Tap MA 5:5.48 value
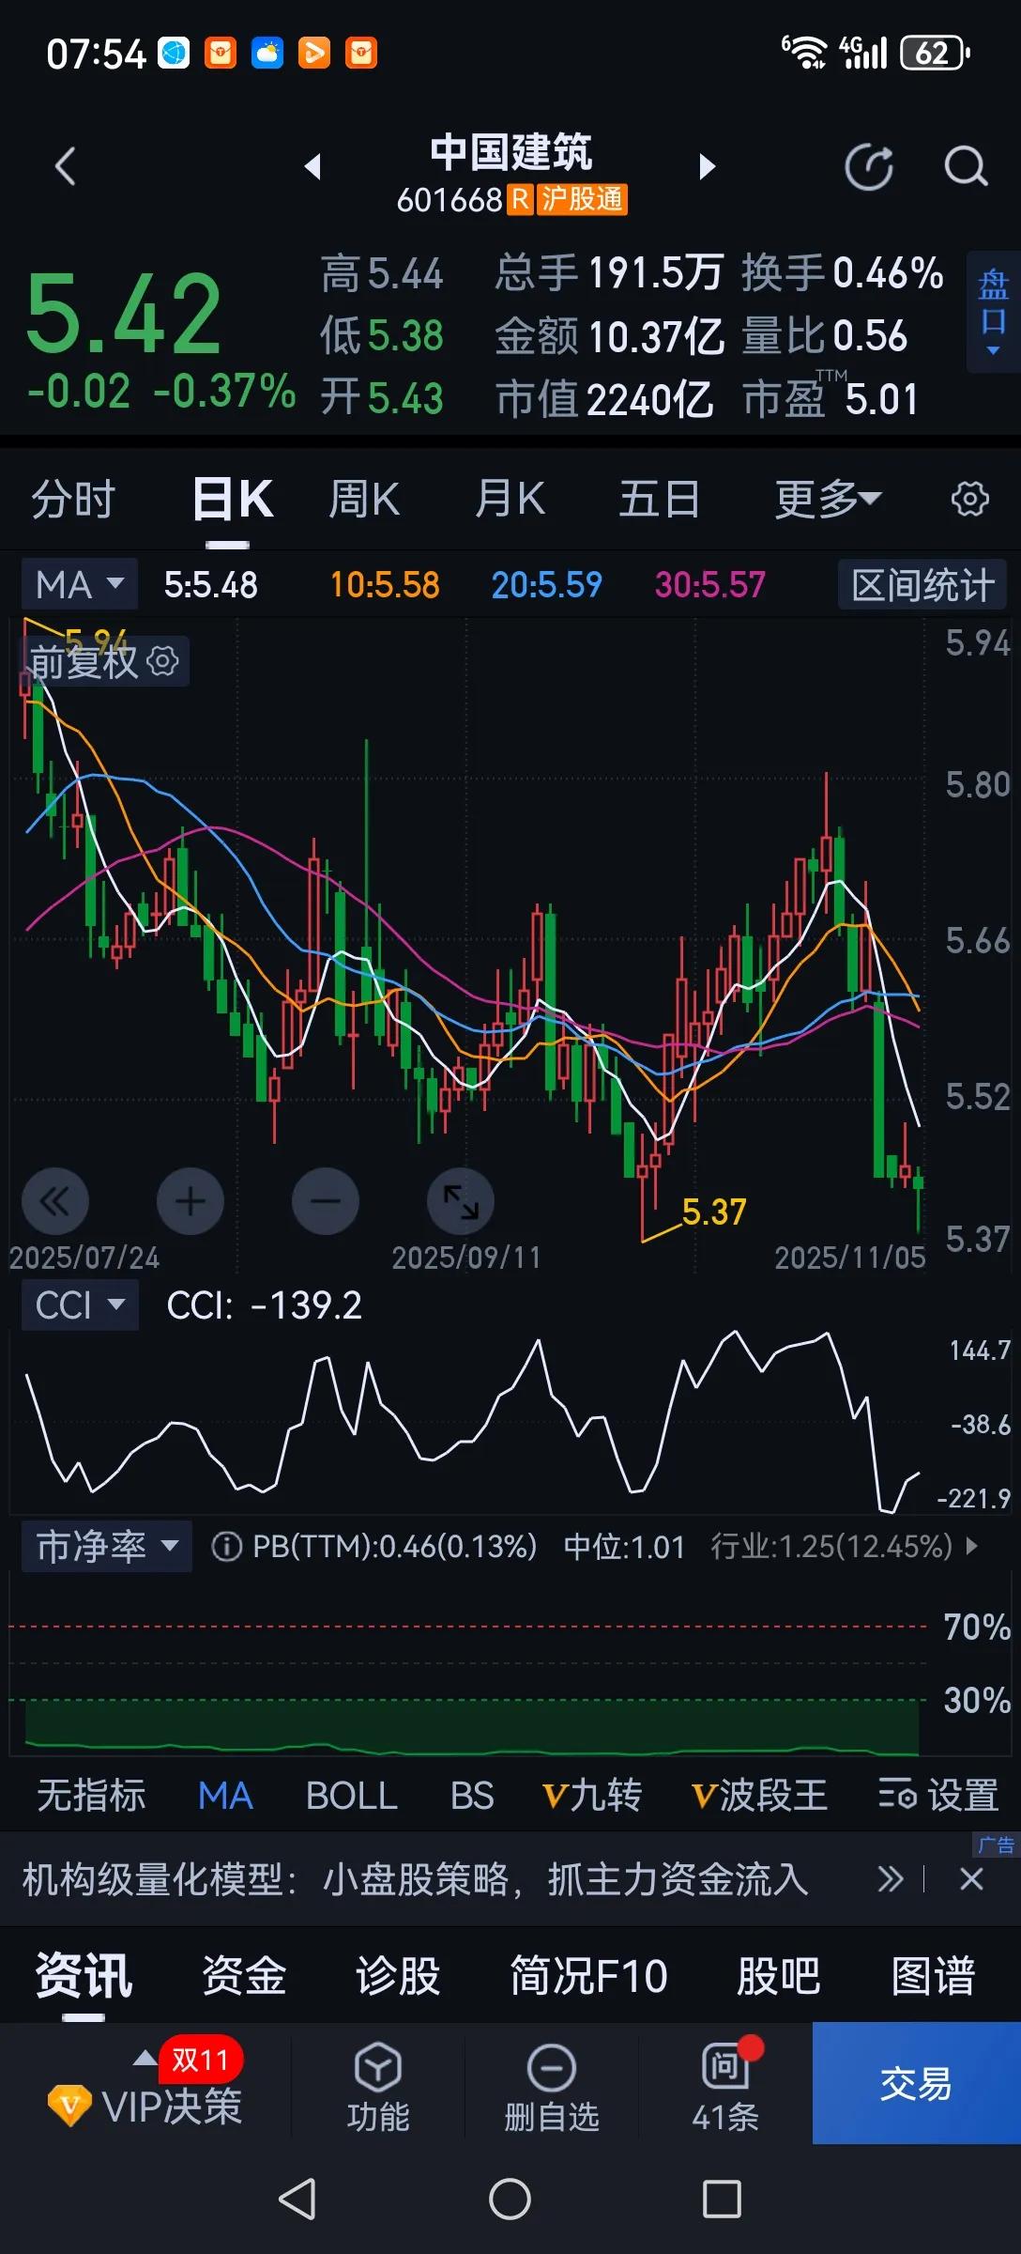 pyautogui.click(x=211, y=585)
